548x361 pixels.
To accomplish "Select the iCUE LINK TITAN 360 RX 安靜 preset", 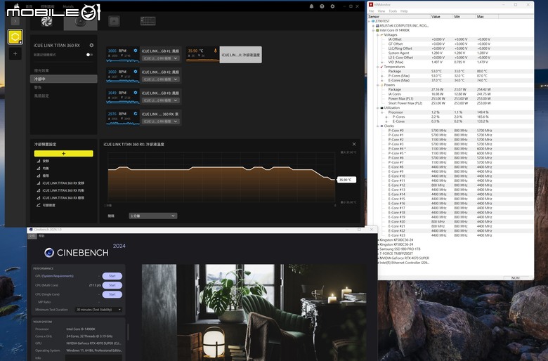I will coord(63,183).
